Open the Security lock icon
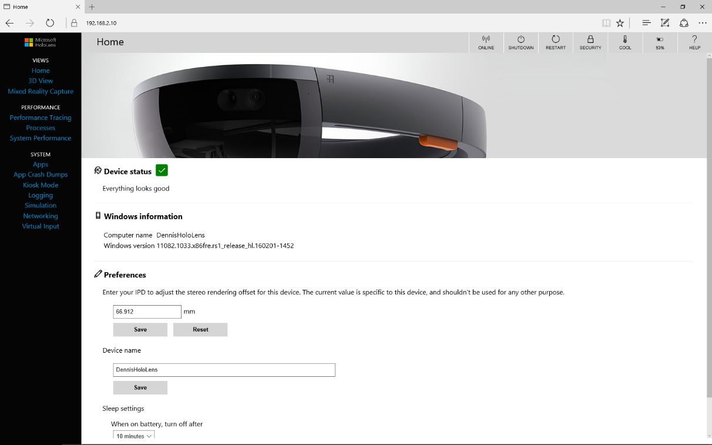712x445 pixels. [590, 42]
